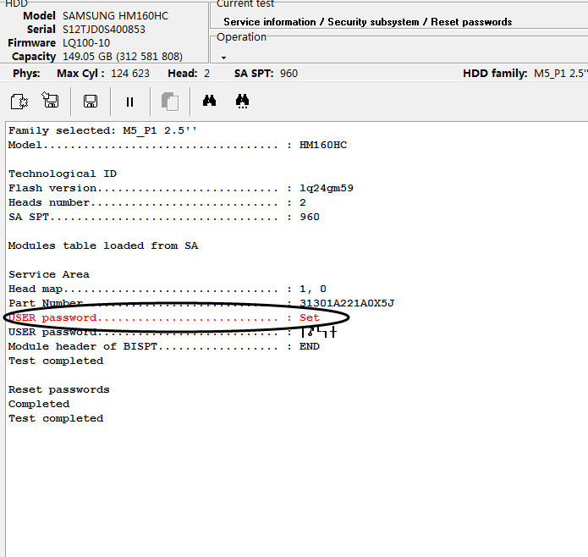Click the new log document icon
Viewport: 588px width, 557px height.
[x=19, y=102]
